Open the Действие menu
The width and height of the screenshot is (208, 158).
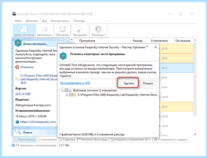coord(32,21)
